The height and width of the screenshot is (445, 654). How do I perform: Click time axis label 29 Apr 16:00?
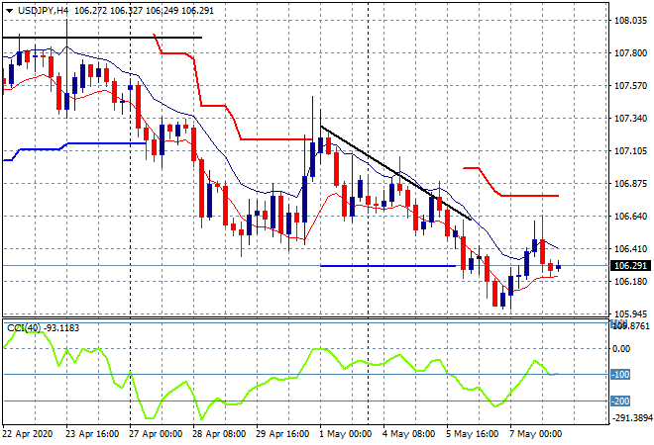point(282,434)
